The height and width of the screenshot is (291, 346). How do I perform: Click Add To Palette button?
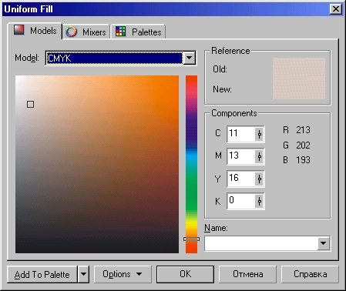coord(42,274)
